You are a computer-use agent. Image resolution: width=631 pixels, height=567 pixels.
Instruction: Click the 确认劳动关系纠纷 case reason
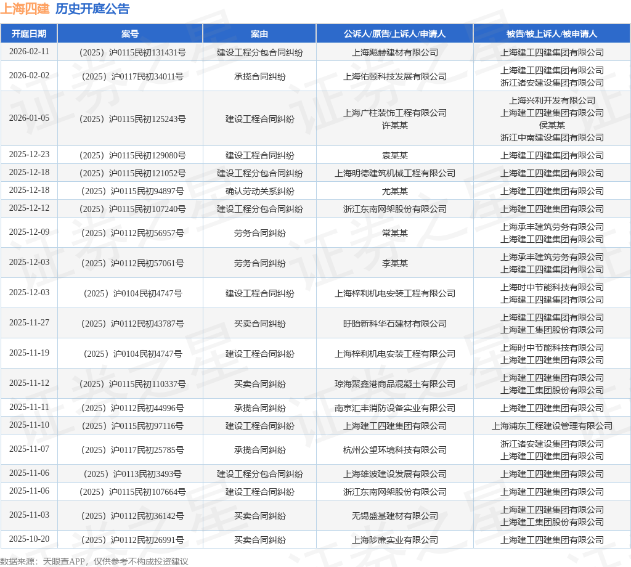click(x=259, y=191)
